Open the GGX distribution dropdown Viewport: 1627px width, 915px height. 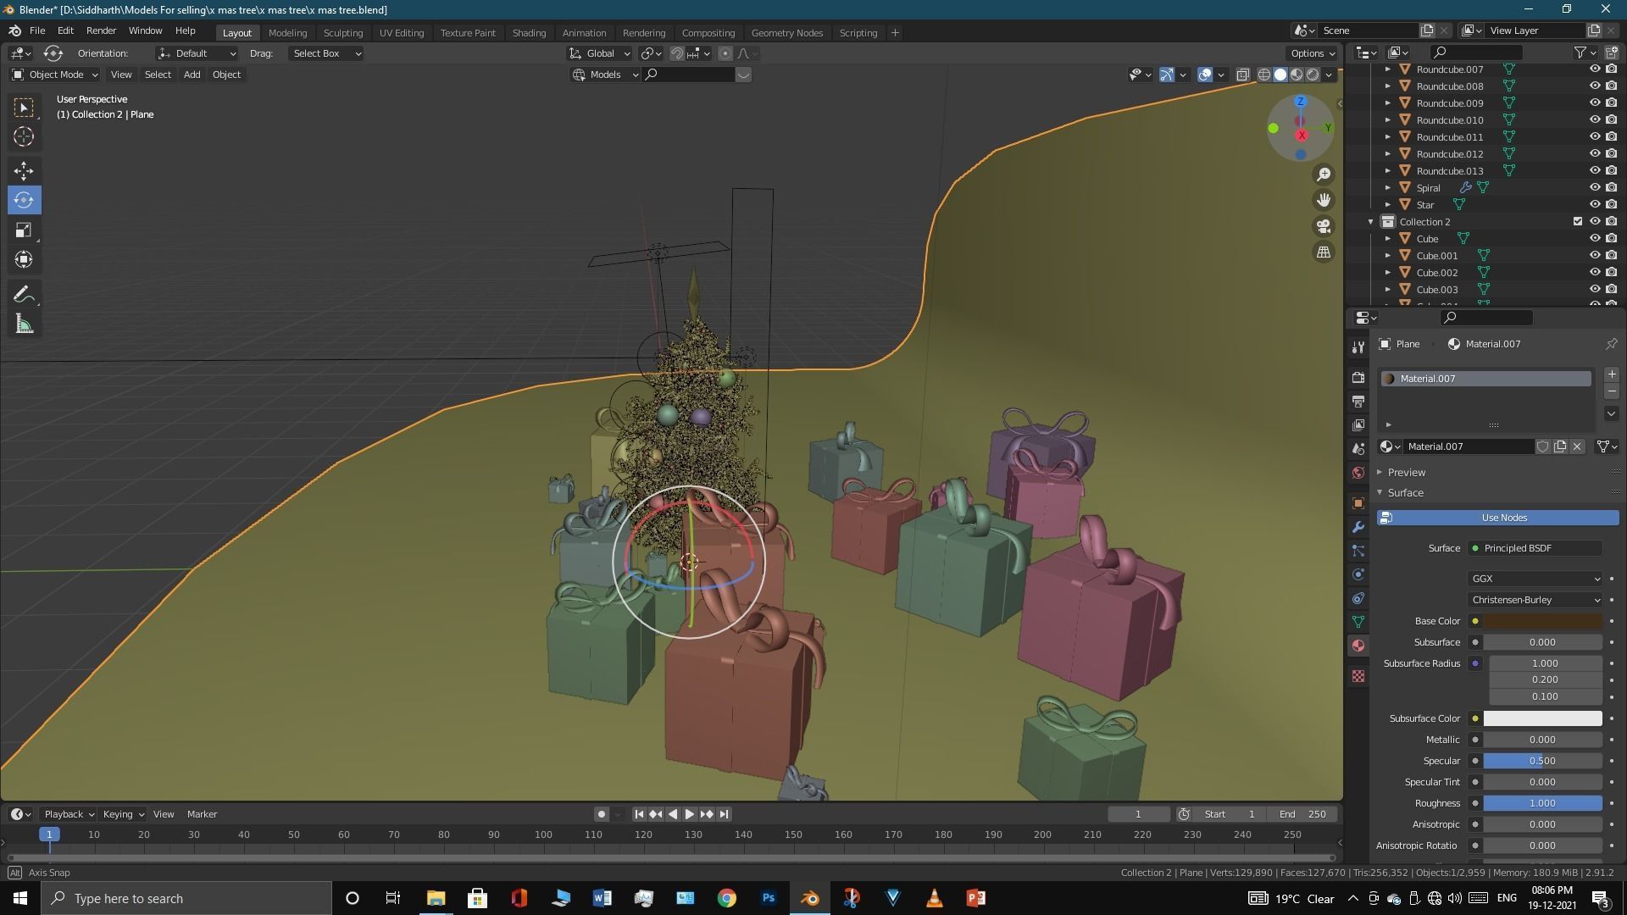[1535, 579]
